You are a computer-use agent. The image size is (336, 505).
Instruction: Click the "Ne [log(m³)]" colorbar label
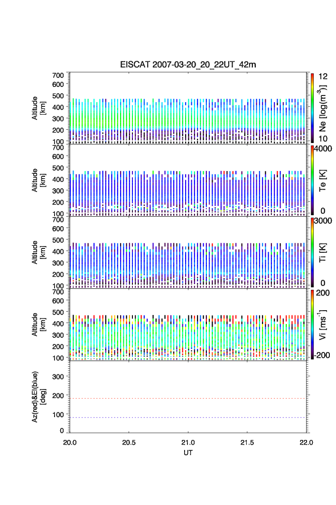pyautogui.click(x=323, y=108)
